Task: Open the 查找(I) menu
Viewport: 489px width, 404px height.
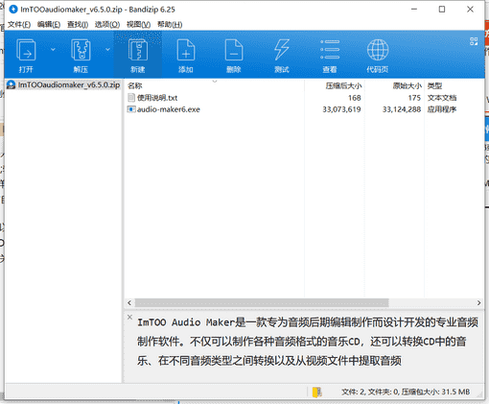Action: point(78,24)
